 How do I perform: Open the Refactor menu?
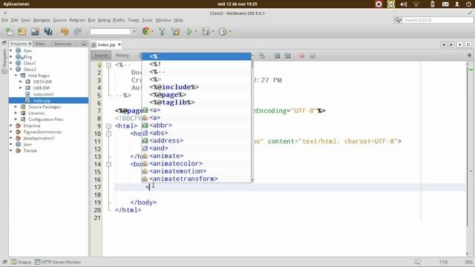[x=77, y=20]
